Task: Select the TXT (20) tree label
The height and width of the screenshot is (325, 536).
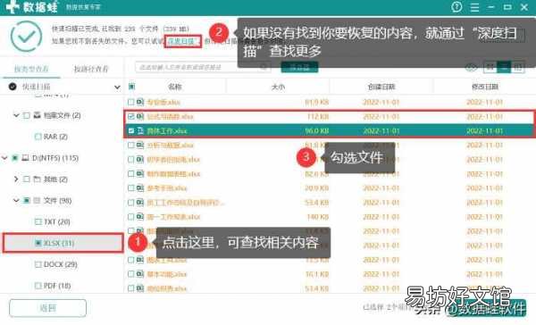Action: coord(57,221)
